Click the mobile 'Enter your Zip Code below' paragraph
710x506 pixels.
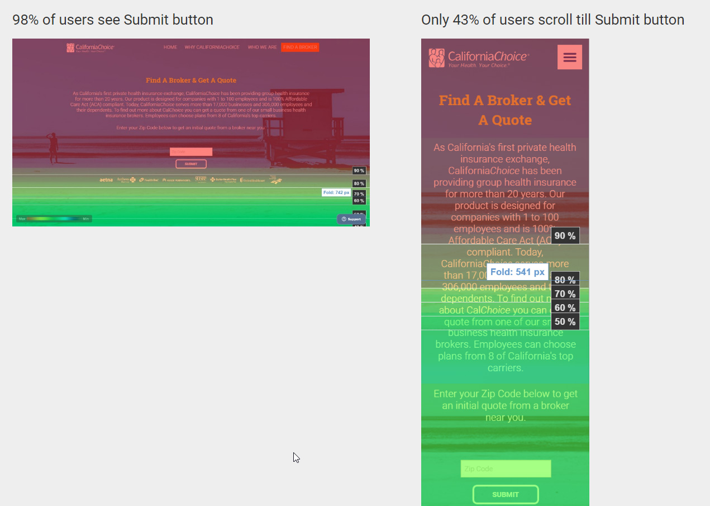(x=506, y=405)
